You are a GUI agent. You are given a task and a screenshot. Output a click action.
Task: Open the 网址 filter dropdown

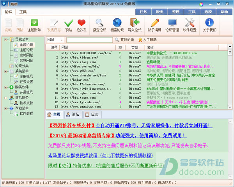[x=55, y=40]
